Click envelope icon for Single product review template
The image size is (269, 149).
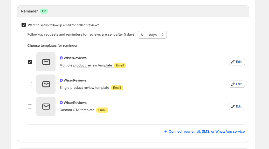(x=46, y=84)
